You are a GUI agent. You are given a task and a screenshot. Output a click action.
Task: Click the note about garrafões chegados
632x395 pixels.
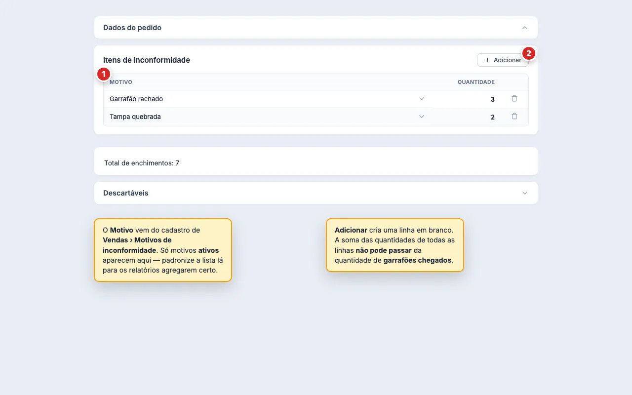[x=395, y=245]
